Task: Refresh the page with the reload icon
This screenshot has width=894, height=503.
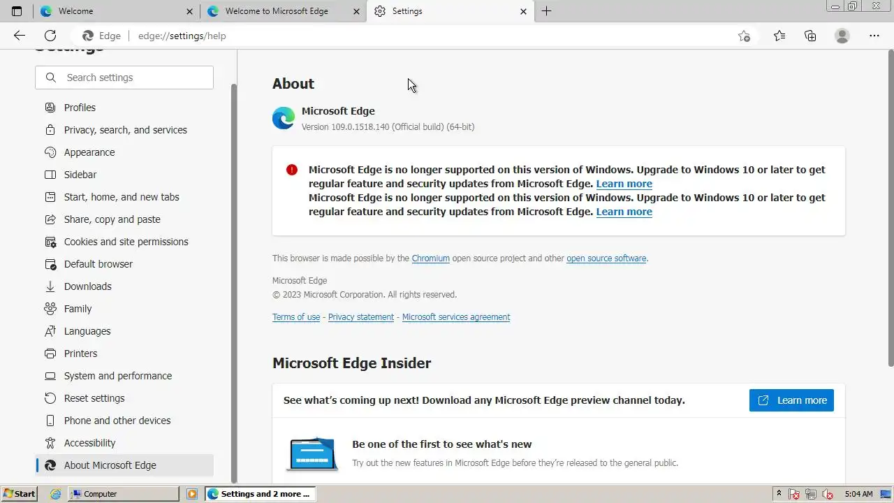Action: [x=50, y=36]
